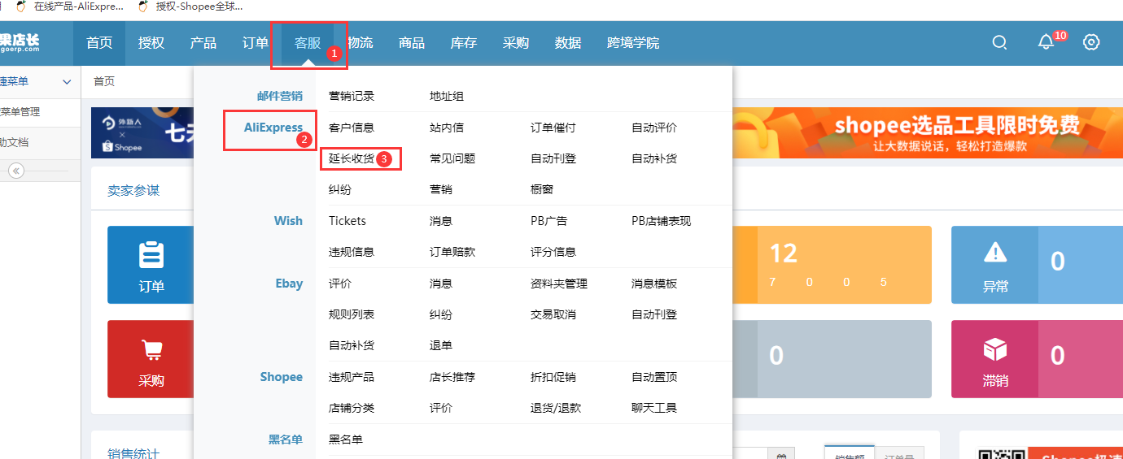Select 聊天工具 menu entry
This screenshot has height=459, width=1123.
pyautogui.click(x=654, y=408)
